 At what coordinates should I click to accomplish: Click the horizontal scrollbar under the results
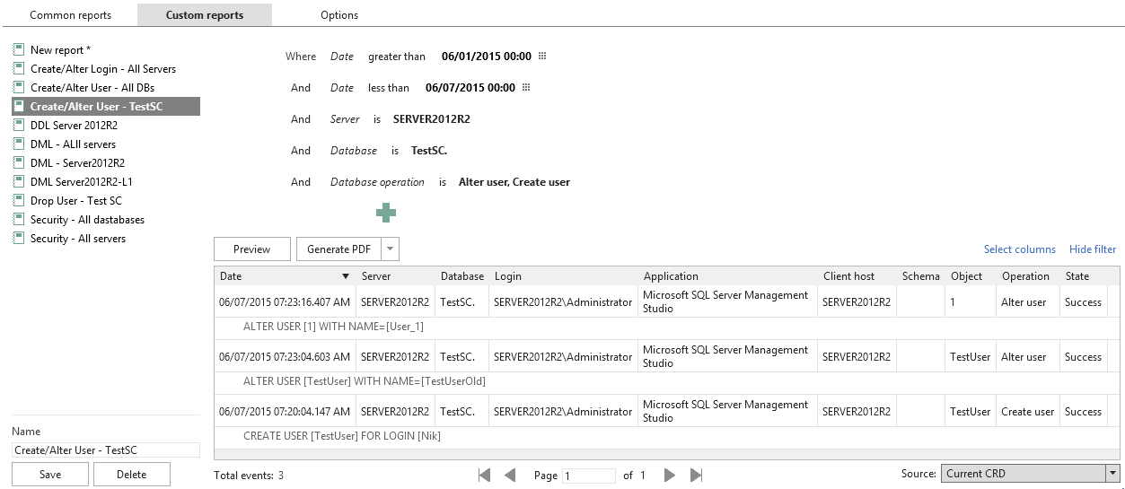coord(667,455)
